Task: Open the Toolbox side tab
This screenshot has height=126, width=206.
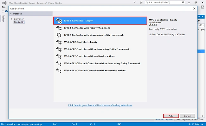Action: (x=3, y=18)
